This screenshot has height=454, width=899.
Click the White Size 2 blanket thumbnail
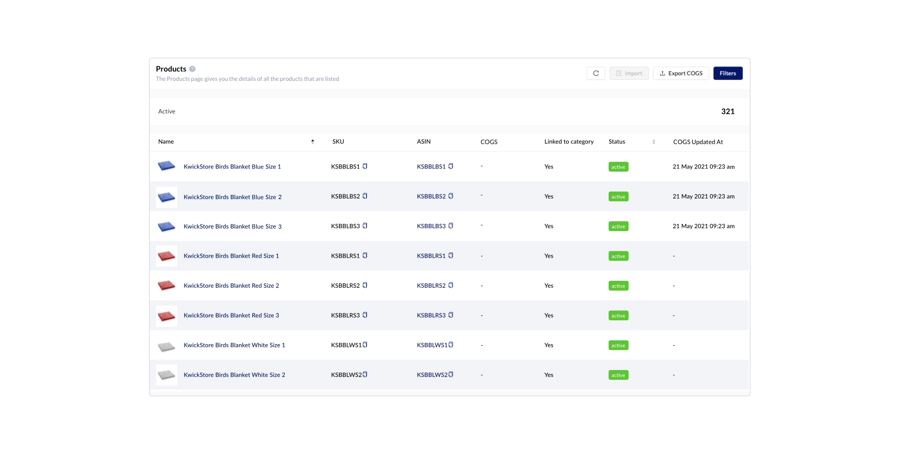[x=166, y=375]
